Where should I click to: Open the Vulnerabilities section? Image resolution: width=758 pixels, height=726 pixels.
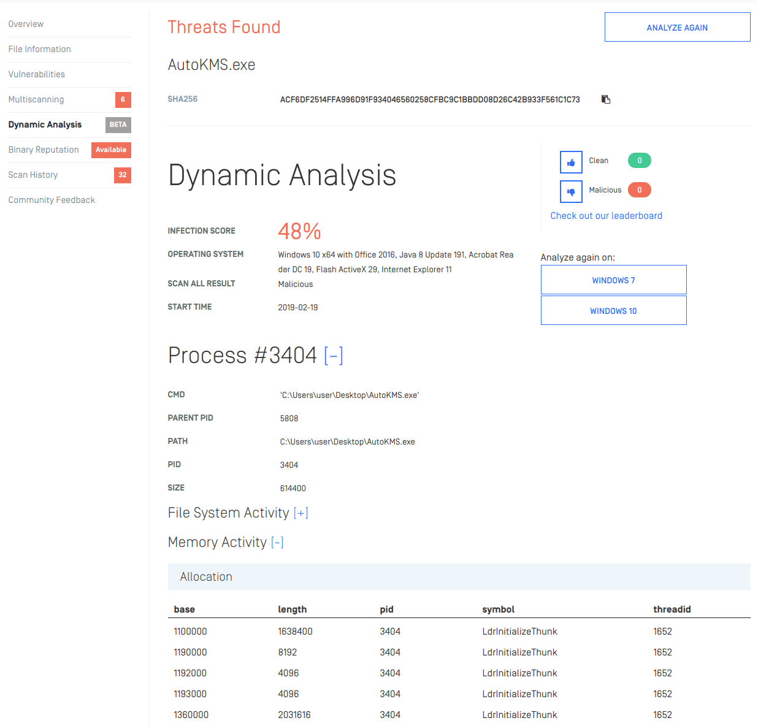[x=36, y=74]
